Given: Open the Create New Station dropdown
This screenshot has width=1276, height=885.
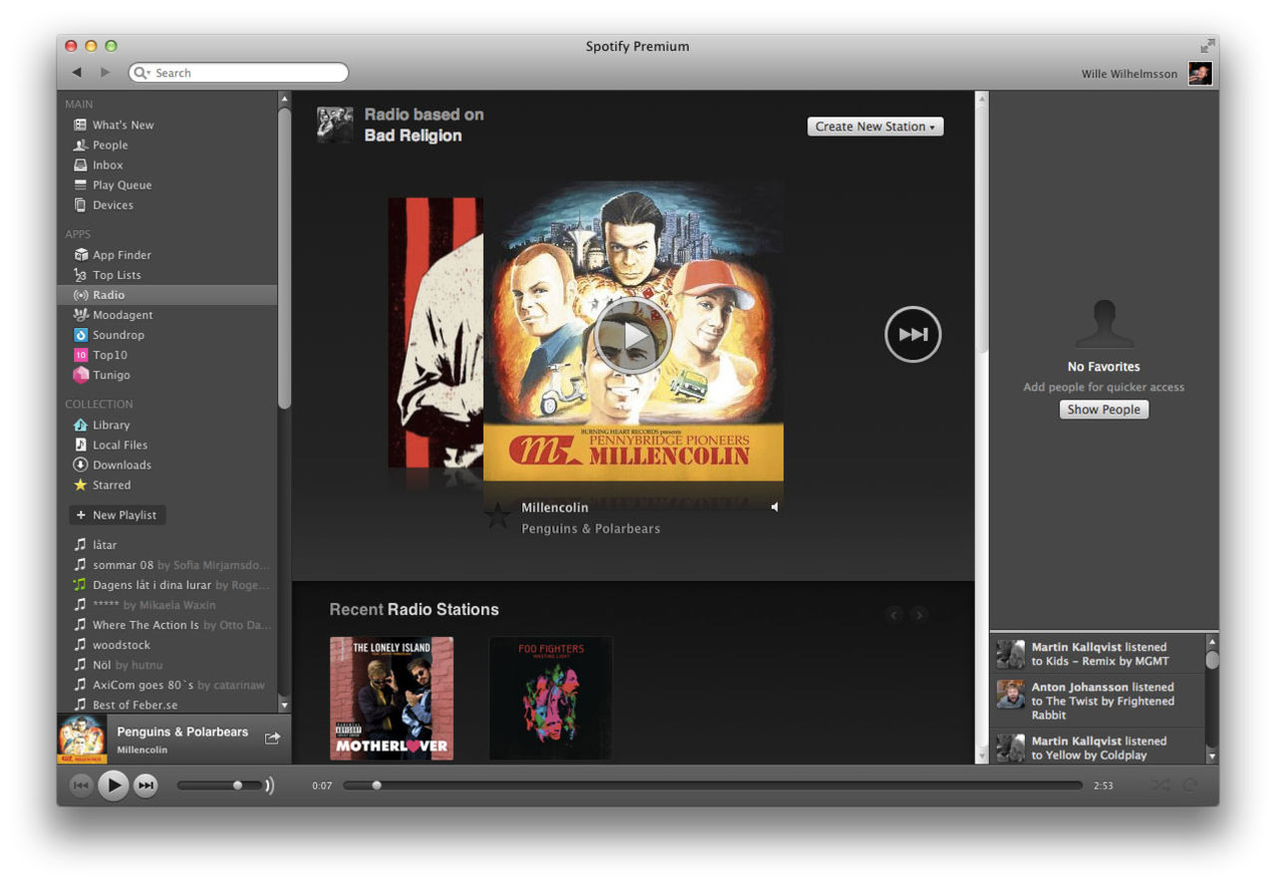Looking at the screenshot, I should [874, 127].
